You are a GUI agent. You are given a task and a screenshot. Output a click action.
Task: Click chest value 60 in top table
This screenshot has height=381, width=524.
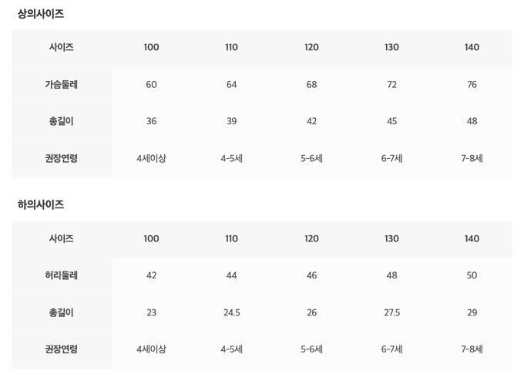[151, 84]
